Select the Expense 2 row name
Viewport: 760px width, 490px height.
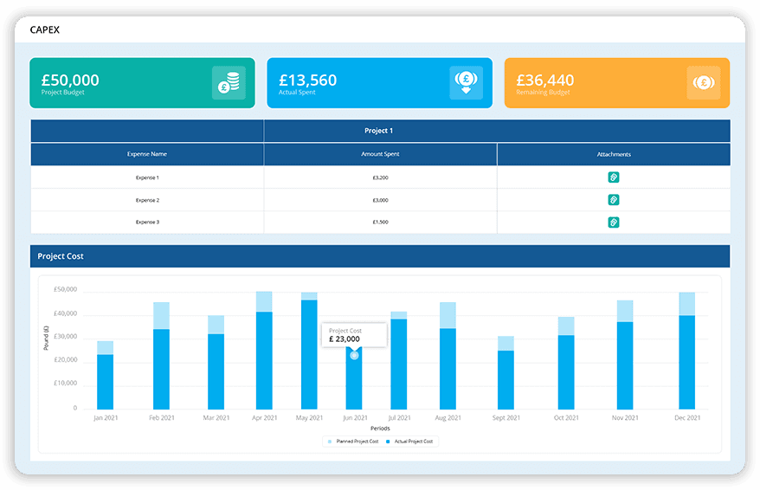pos(147,200)
